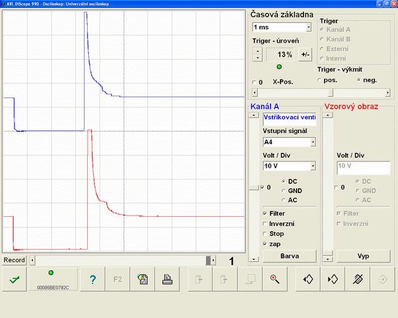Viewport: 398px width, 318px height.
Task: Click the Vyp button under Vzorový obraz
Action: click(x=363, y=256)
